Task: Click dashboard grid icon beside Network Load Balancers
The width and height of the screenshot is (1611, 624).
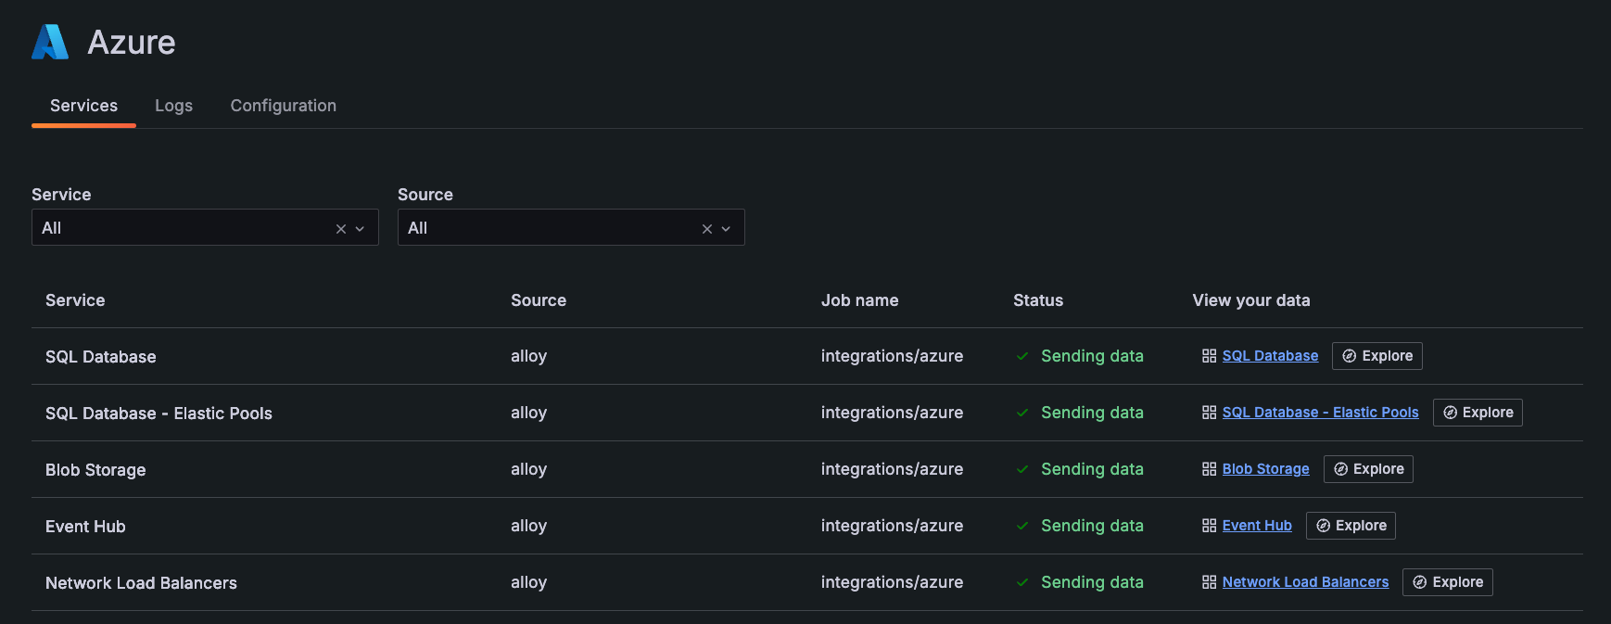Action: point(1209,582)
